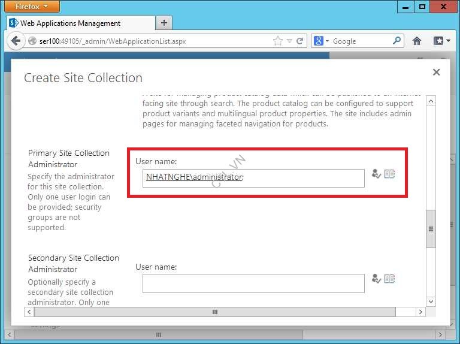460x344 pixels.
Task: Check names for primary administrator
Action: click(376, 174)
